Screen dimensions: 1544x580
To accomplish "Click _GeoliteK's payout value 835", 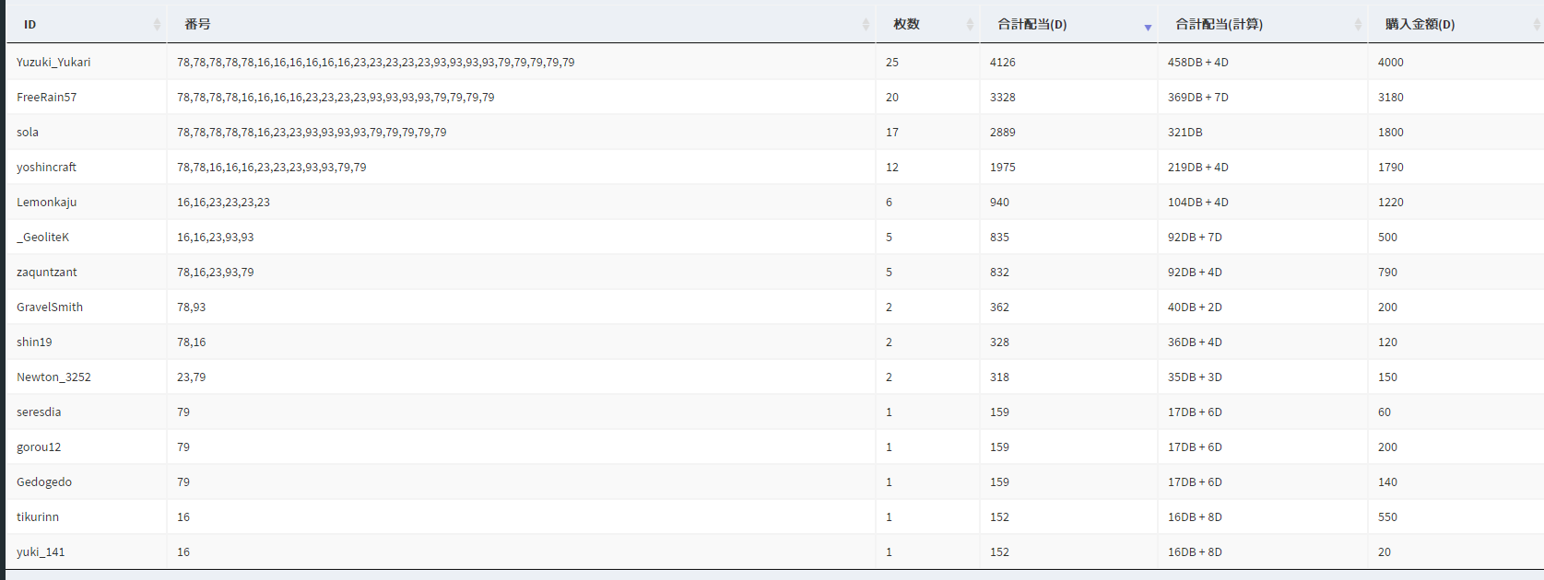I will click(999, 238).
